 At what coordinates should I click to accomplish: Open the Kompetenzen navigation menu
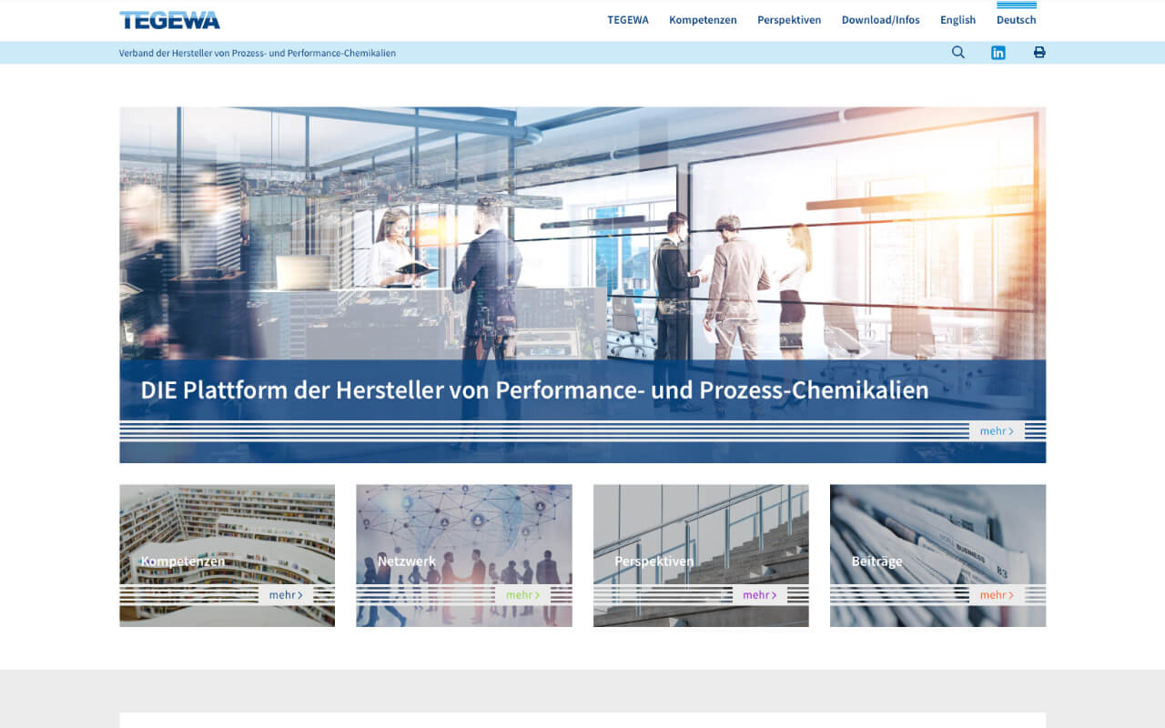[703, 19]
